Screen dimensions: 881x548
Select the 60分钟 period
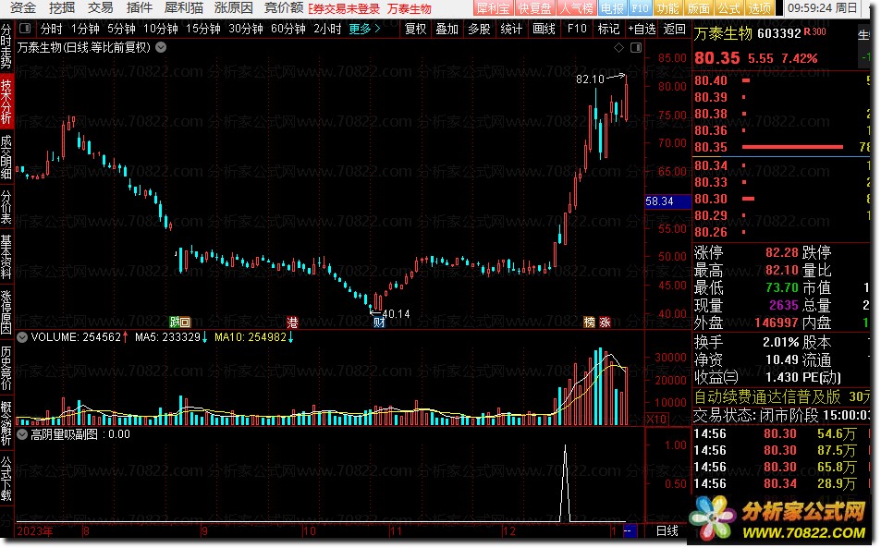288,29
